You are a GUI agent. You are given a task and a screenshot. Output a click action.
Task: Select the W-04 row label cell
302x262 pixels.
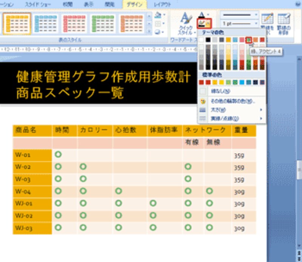32,192
